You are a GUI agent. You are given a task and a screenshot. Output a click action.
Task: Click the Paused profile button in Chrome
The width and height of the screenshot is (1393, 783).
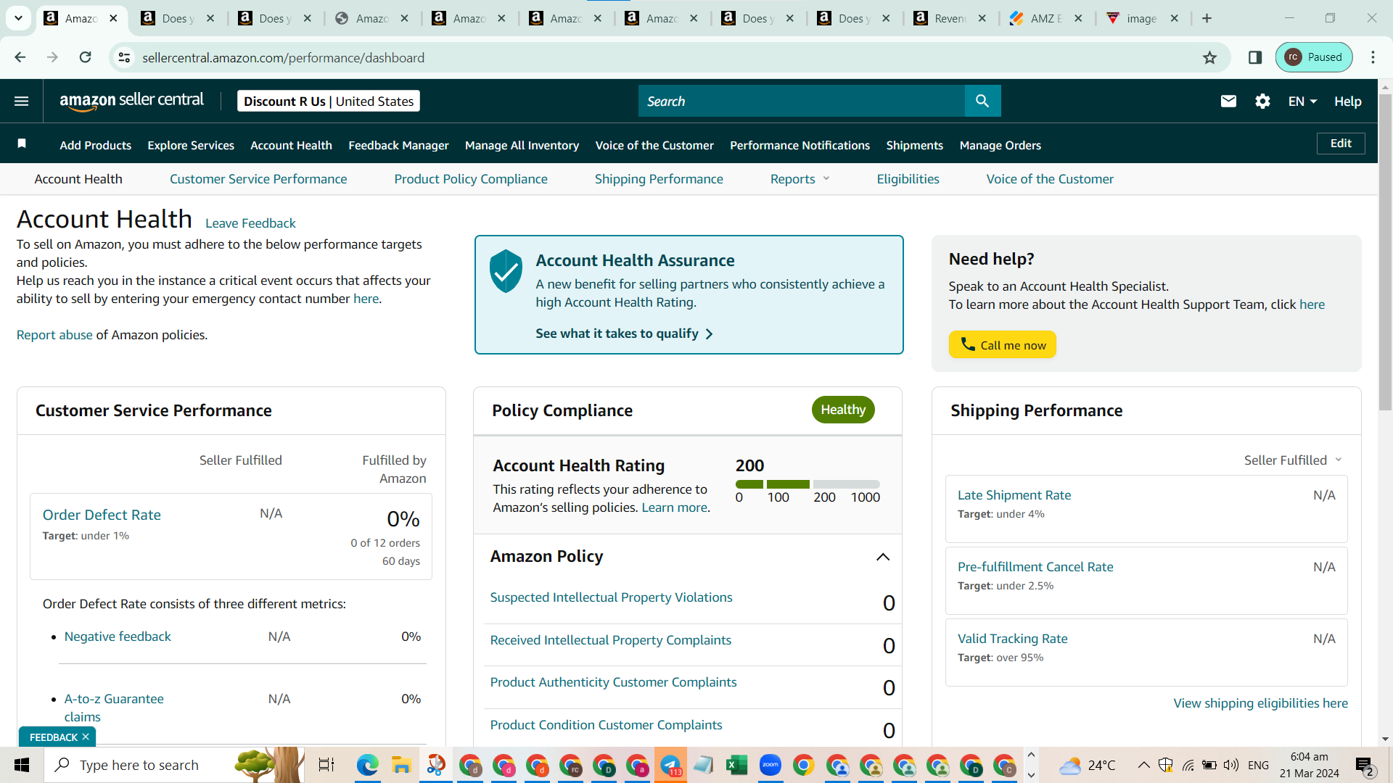(x=1314, y=57)
